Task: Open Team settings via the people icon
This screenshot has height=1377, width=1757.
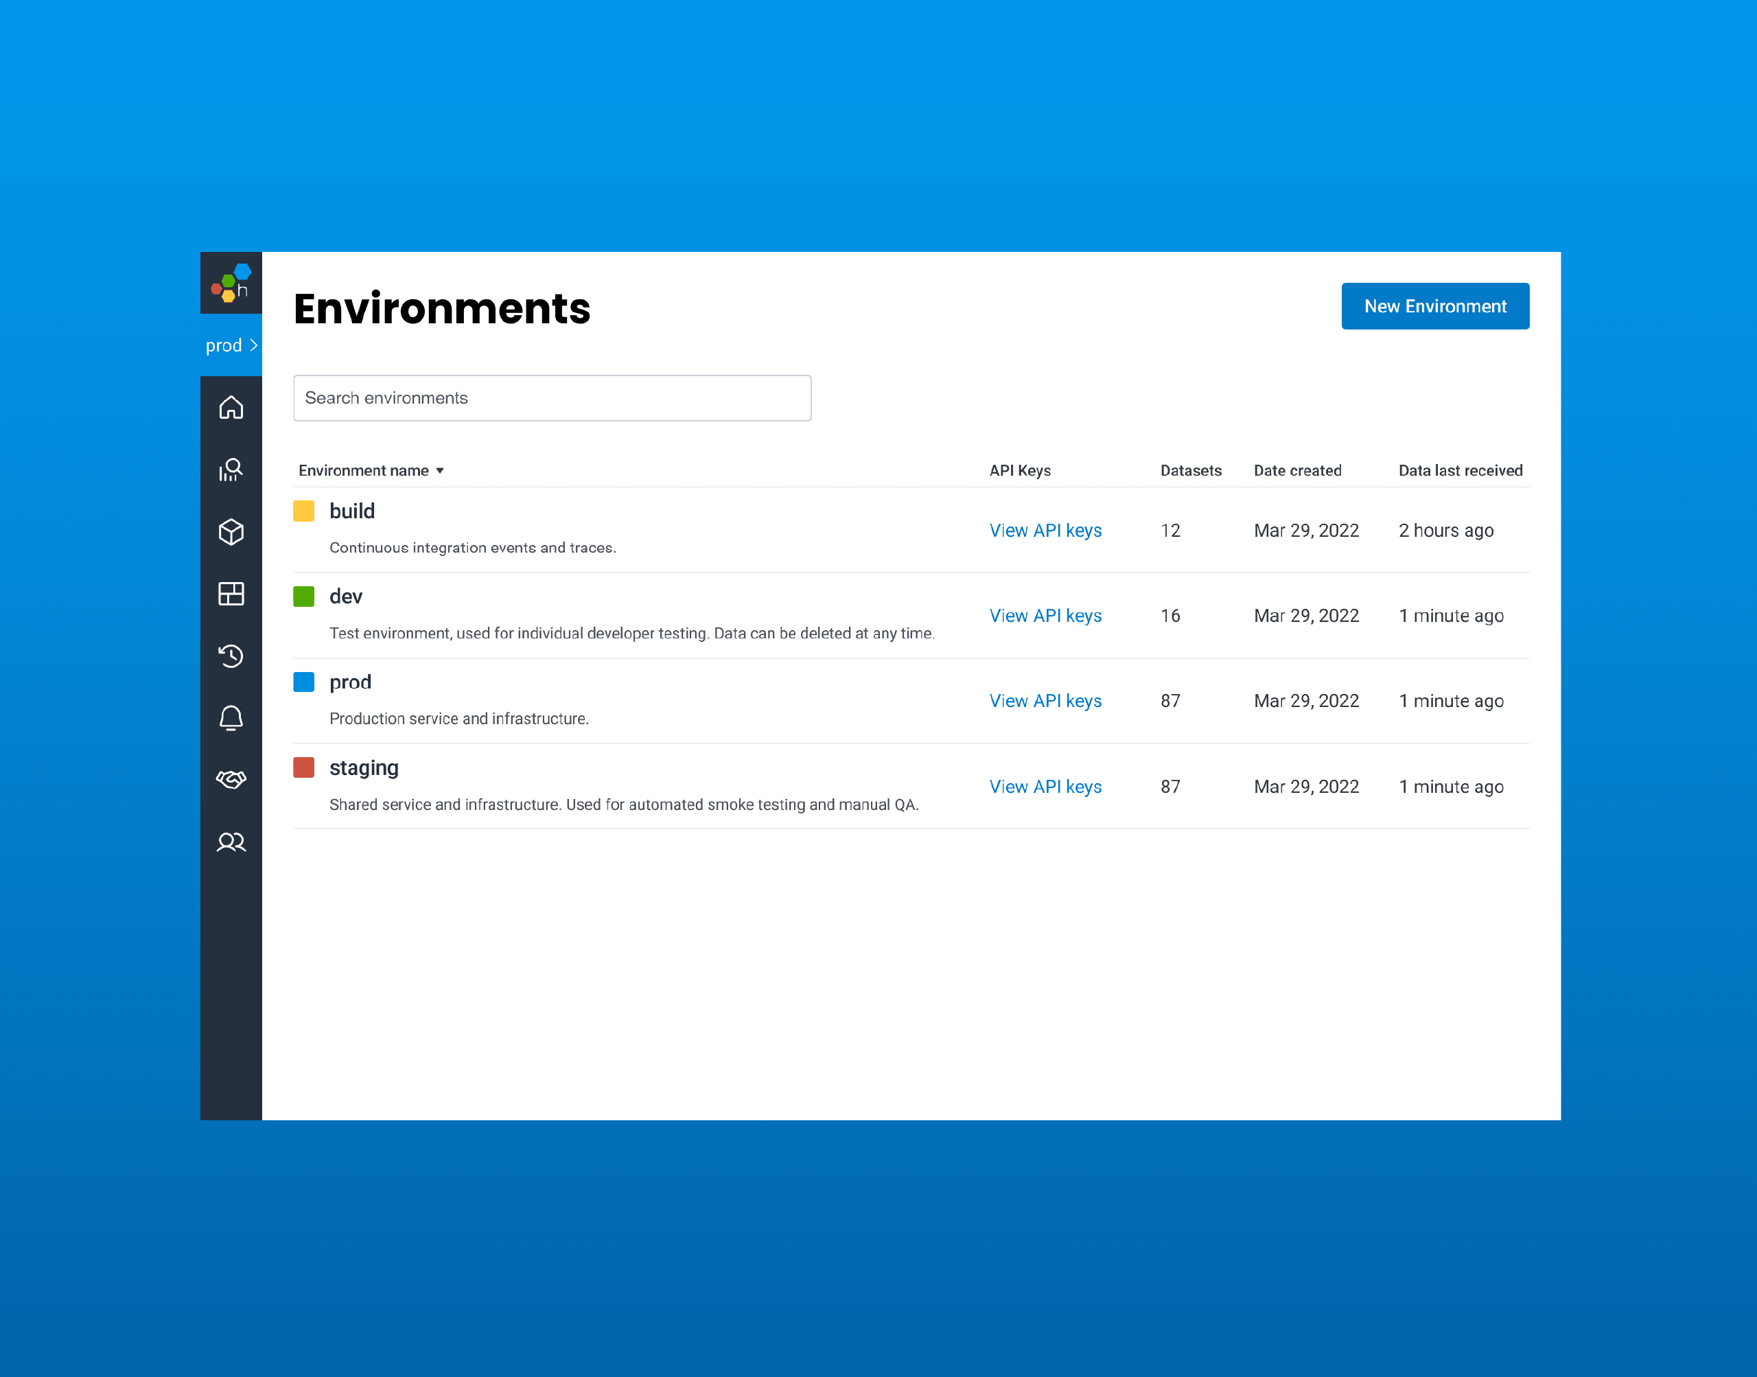Action: click(x=231, y=842)
